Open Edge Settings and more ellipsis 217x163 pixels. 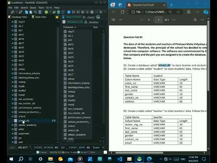[x=198, y=12]
